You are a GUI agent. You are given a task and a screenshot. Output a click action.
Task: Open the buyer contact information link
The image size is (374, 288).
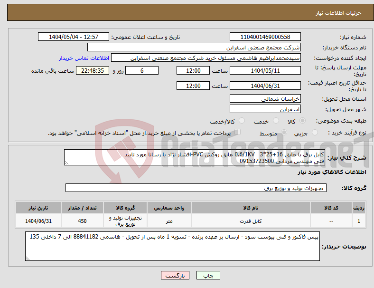(x=84, y=58)
